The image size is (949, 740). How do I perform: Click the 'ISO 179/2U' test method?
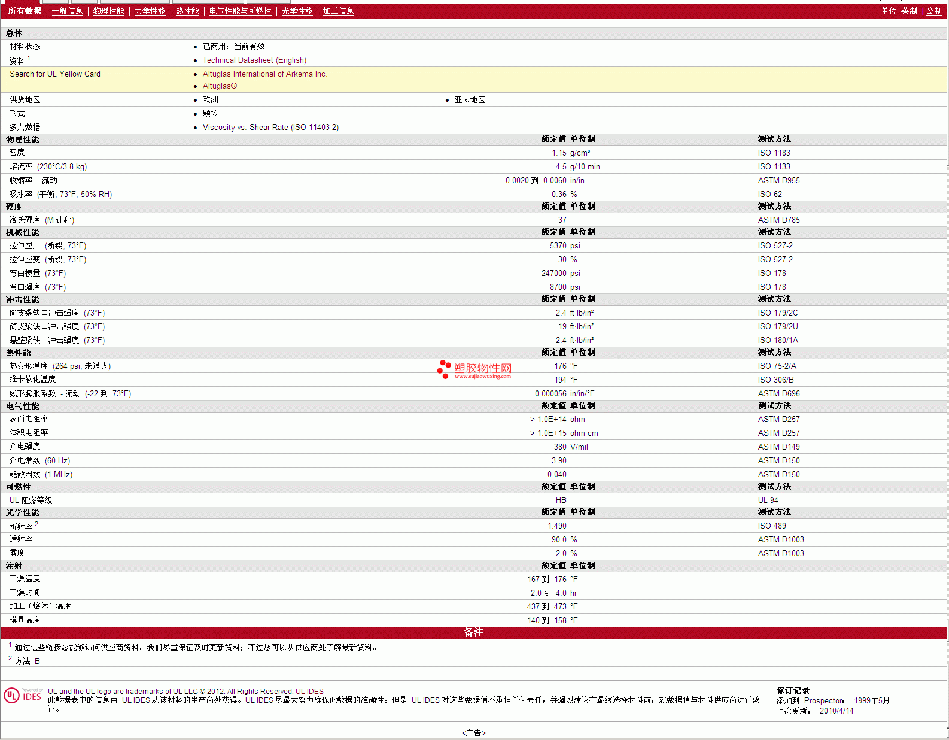tap(778, 326)
